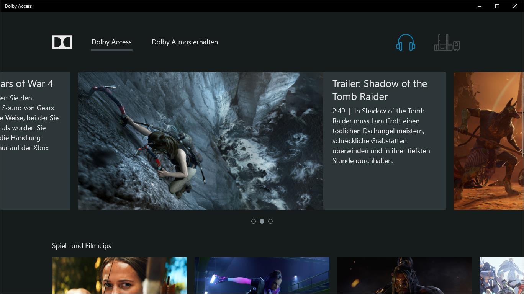Minimize the Dolby Access window

point(480,6)
